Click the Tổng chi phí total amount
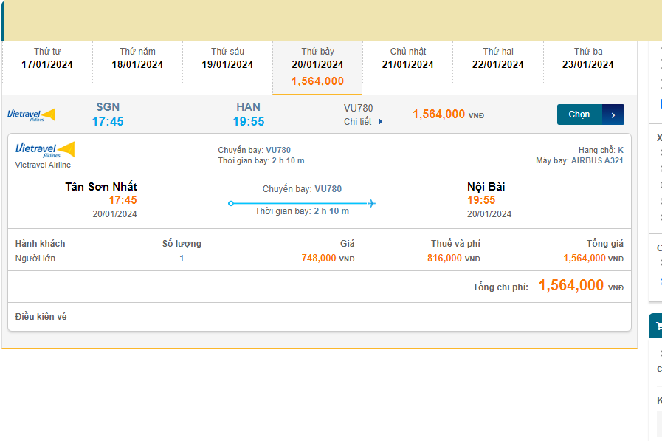Image resolution: width=662 pixels, height=441 pixels. 571,286
